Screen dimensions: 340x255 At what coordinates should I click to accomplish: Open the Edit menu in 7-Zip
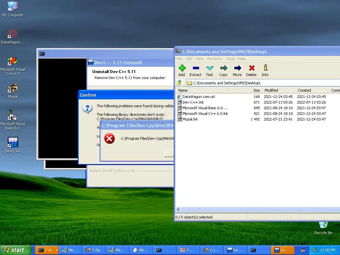coord(189,59)
